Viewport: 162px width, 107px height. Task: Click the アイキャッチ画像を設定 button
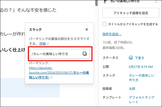(130, 13)
